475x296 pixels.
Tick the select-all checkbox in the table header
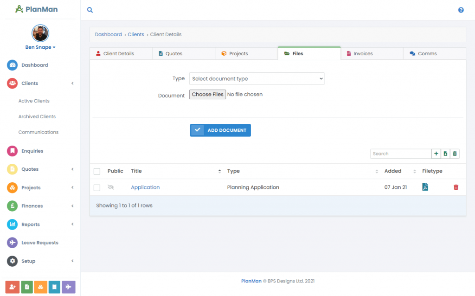point(97,172)
